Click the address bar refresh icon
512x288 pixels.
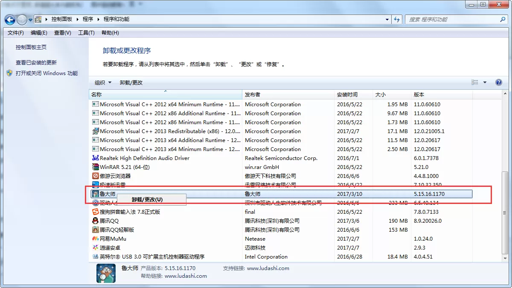point(397,20)
